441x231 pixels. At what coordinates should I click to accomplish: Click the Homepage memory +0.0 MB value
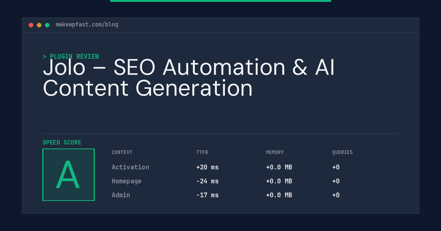click(x=279, y=181)
